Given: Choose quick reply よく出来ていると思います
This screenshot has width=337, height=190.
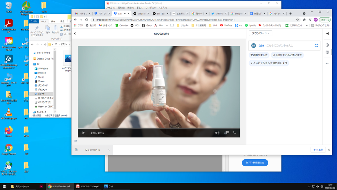Looking at the screenshot, I should click(x=287, y=55).
